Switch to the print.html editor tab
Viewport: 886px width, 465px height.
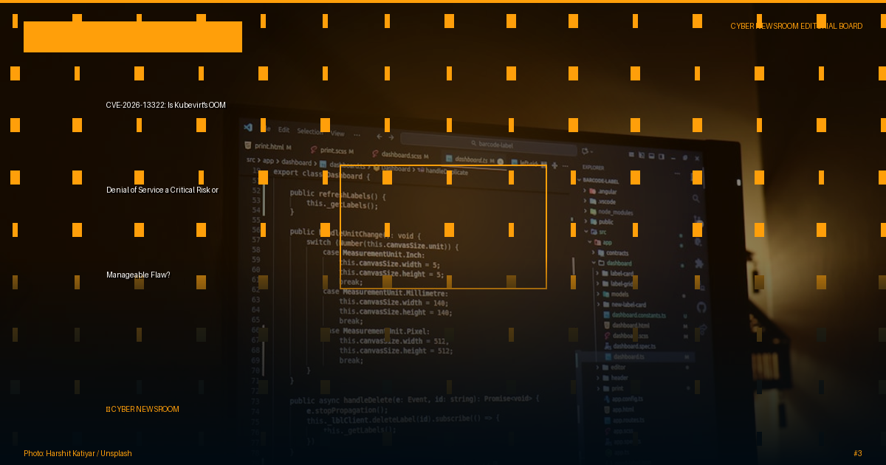pyautogui.click(x=267, y=146)
